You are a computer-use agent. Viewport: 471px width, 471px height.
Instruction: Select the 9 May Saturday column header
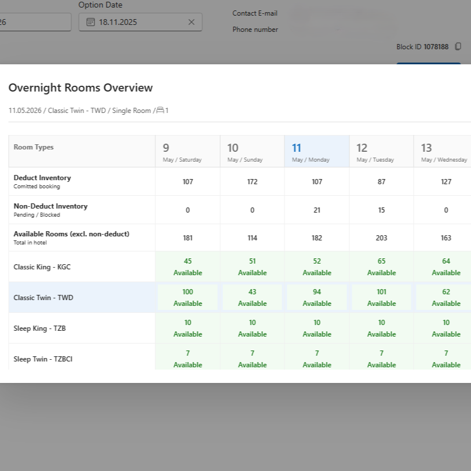[188, 151]
